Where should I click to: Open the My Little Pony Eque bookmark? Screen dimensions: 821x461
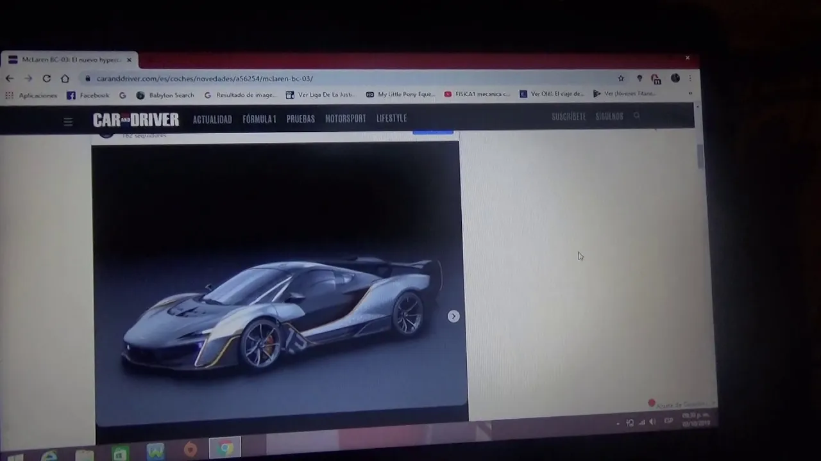400,94
